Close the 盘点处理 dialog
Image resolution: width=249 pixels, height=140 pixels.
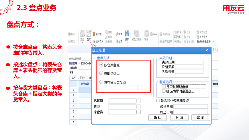(x=207, y=50)
